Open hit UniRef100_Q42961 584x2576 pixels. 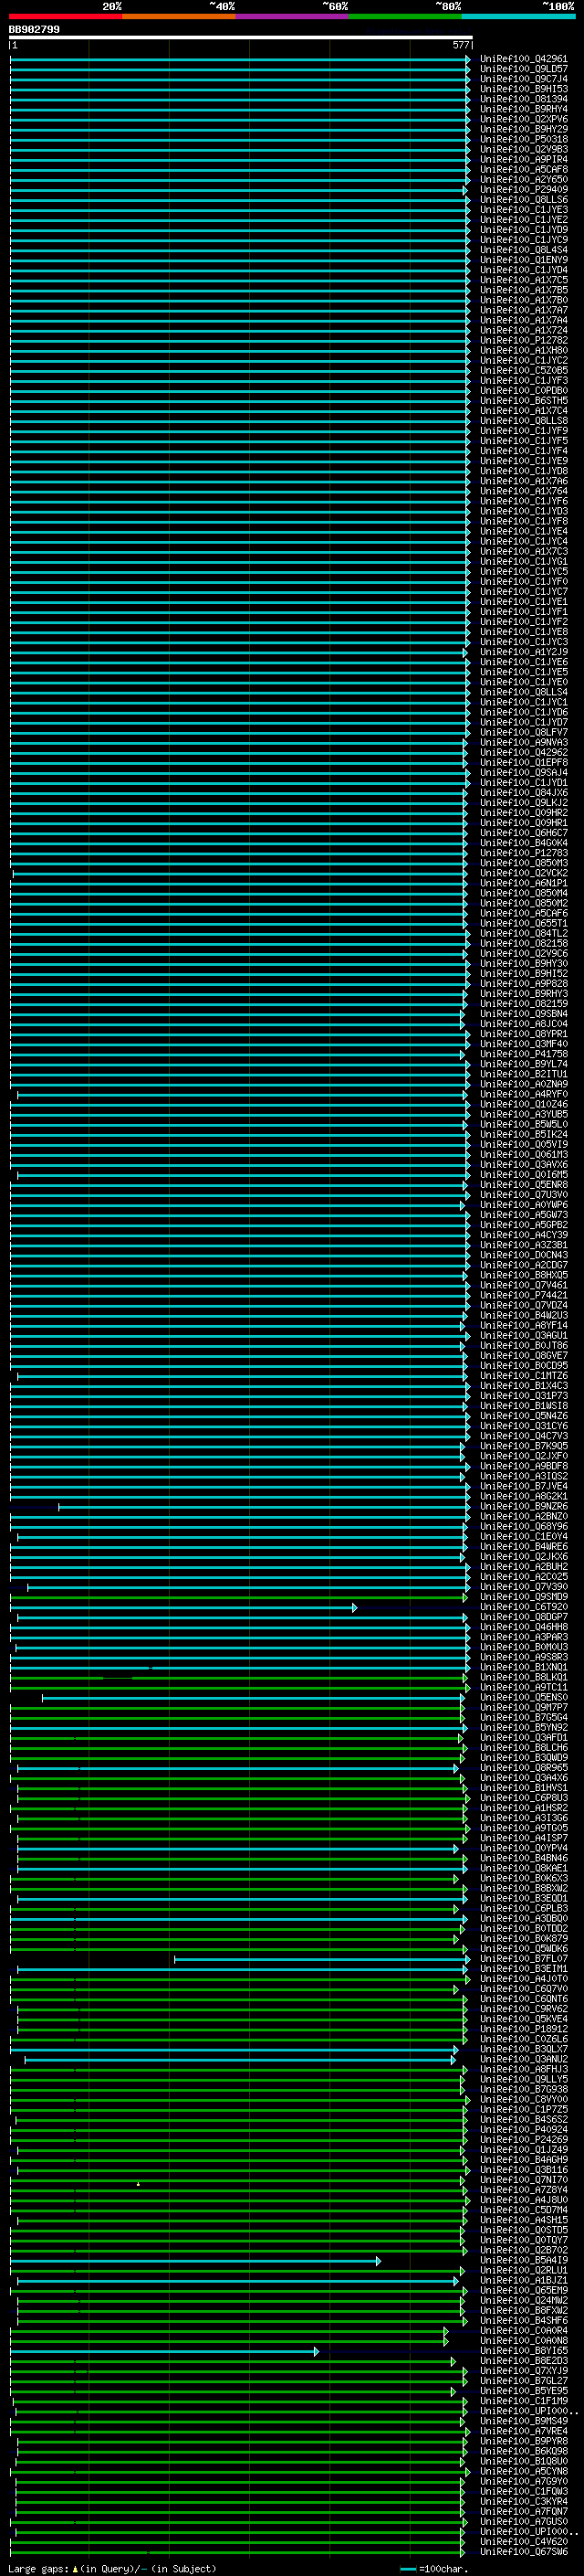523,60
